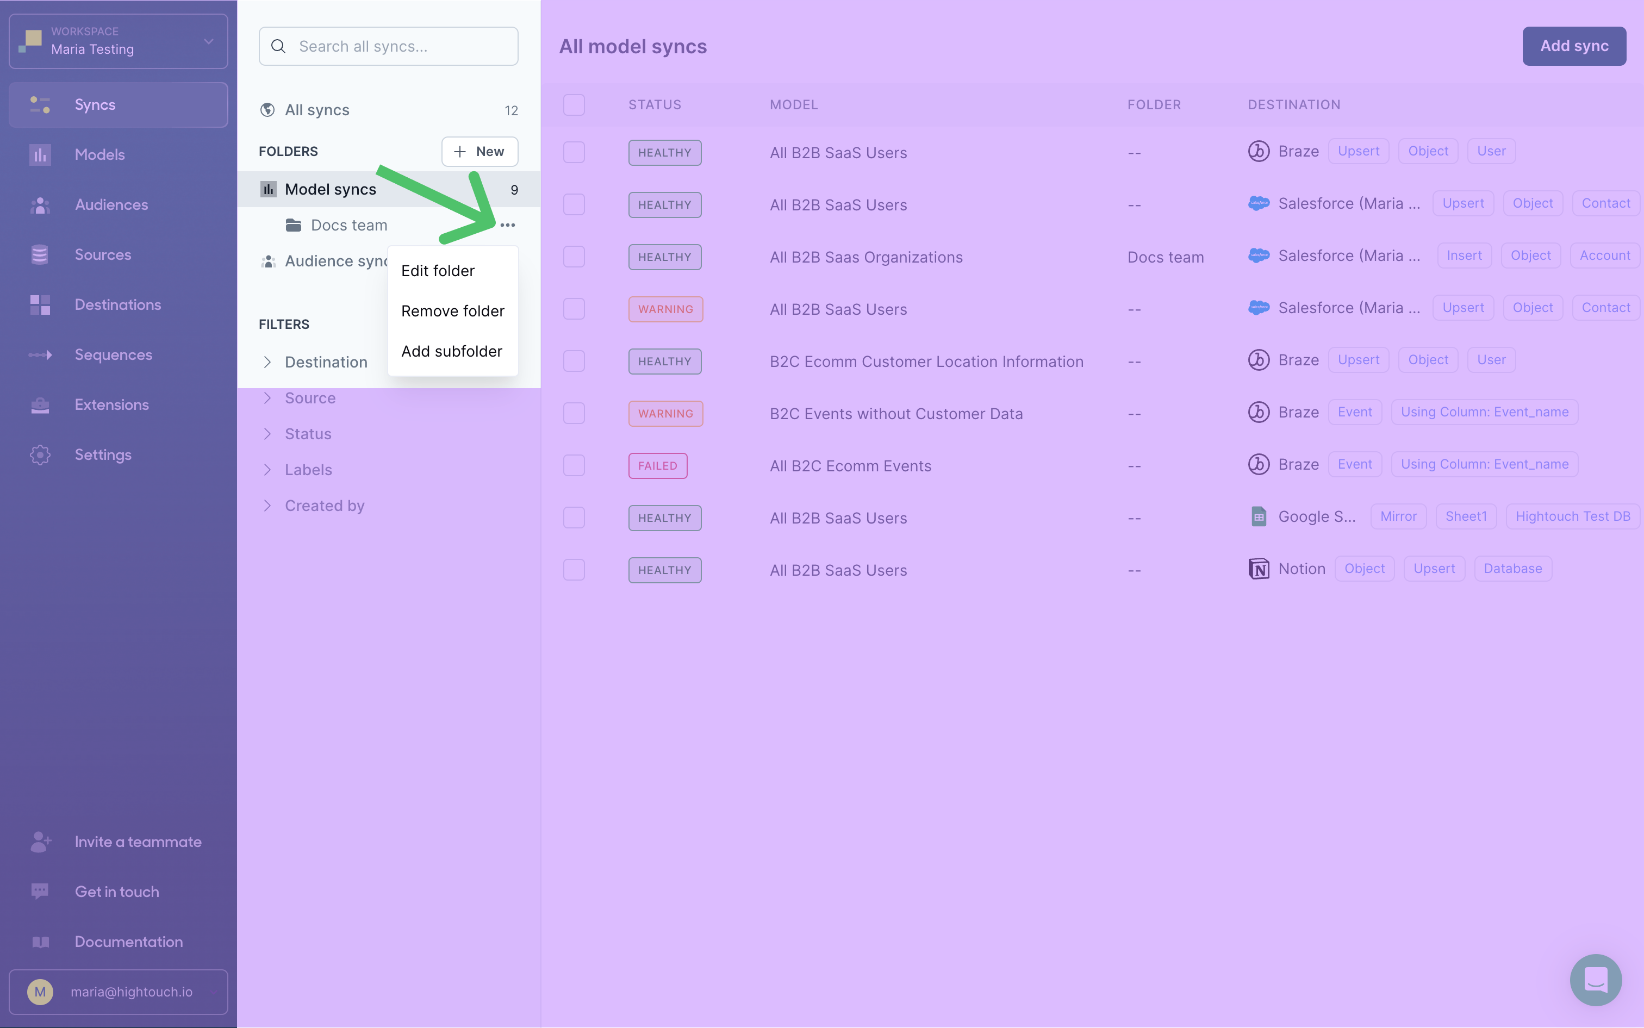Open the B2C Events without Customer Data model
1644x1028 pixels.
[896, 413]
